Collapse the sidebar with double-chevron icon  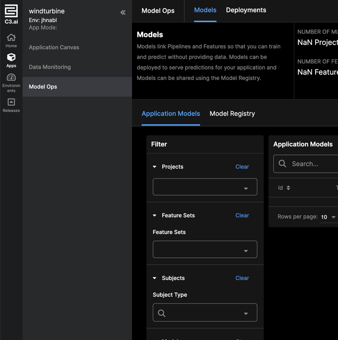tap(123, 13)
